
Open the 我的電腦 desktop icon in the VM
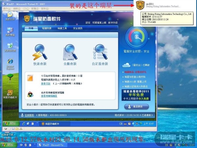pos(10,32)
